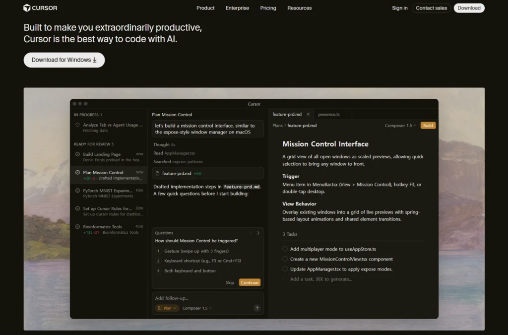Click check icon beside Set up Cursor Rules

click(77, 208)
